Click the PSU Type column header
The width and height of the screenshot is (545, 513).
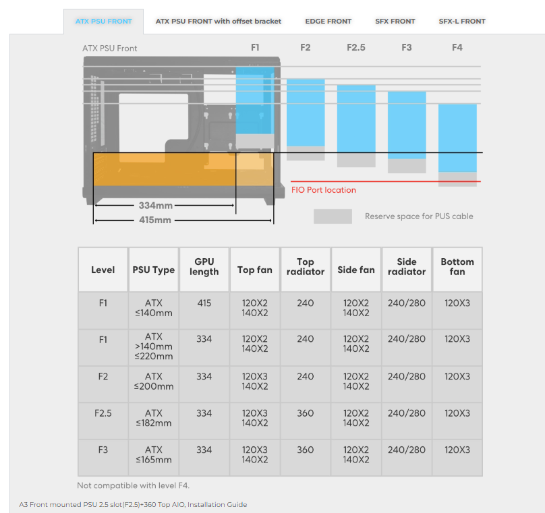pyautogui.click(x=154, y=270)
